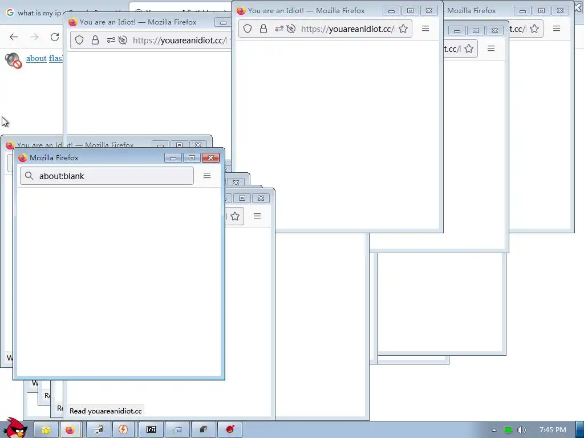Minimize the about:blank Mozilla Firefox window

173,158
